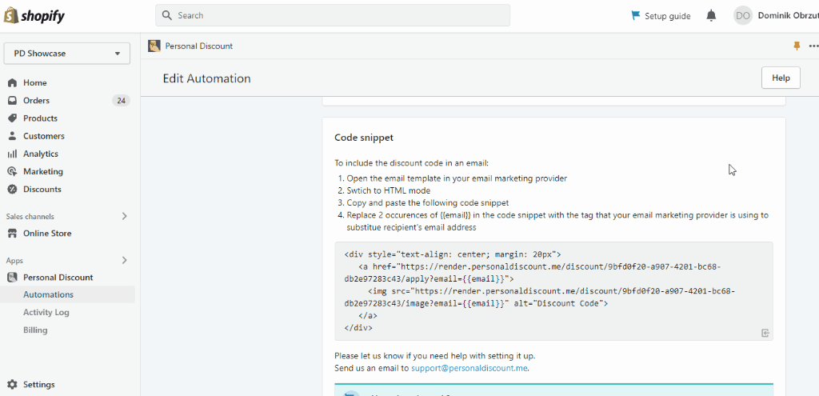Click Personal Discount sidebar app icon
This screenshot has width=819, height=396.
[x=13, y=278]
